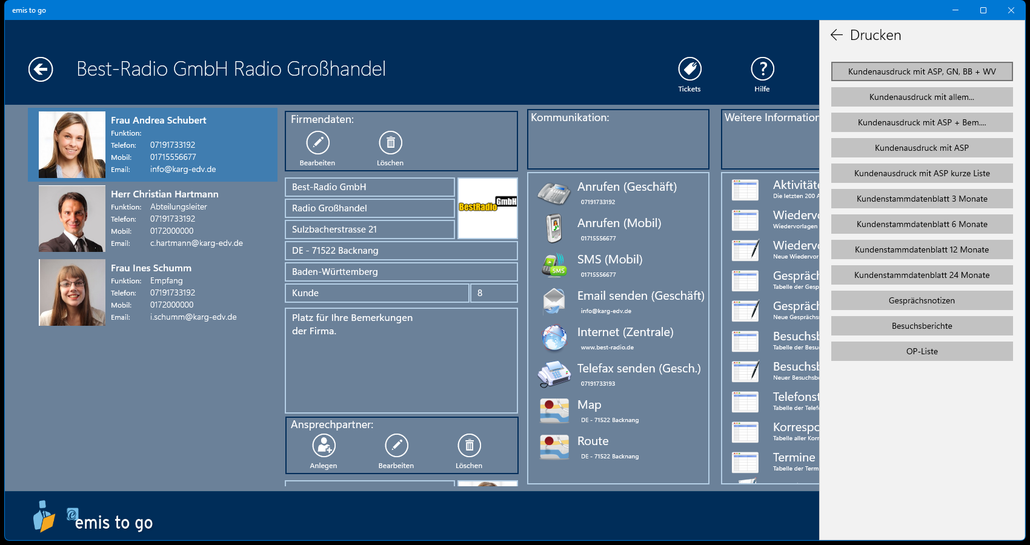Click the Radio Großhandel field
The image size is (1030, 545).
370,208
